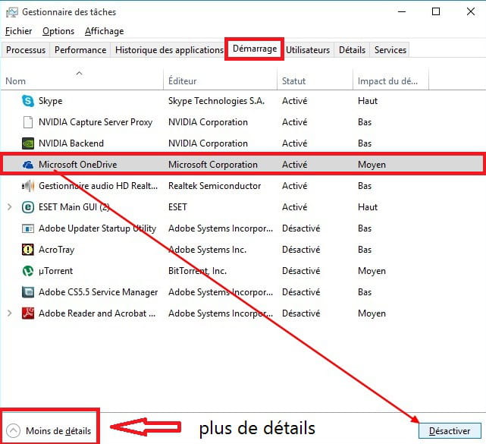Image resolution: width=486 pixels, height=444 pixels.
Task: Click the Adobe CS5.5 Service Manager icon
Action: 28,292
